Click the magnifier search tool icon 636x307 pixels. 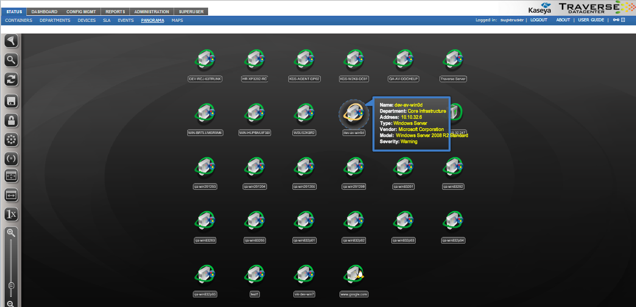tap(11, 60)
